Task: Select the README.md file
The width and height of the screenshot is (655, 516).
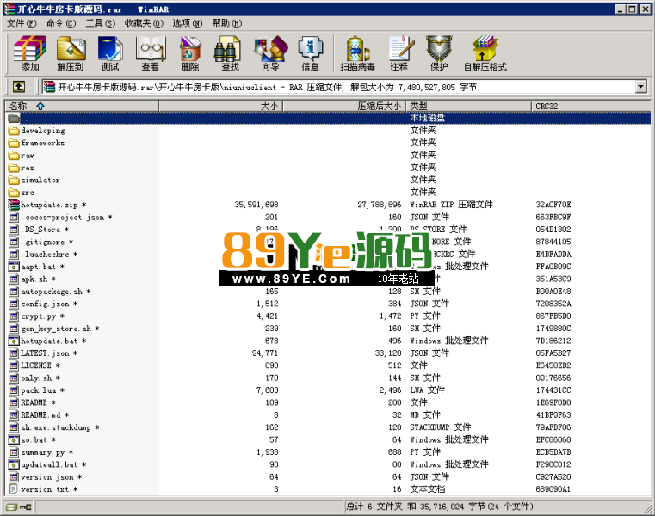Action: click(39, 415)
